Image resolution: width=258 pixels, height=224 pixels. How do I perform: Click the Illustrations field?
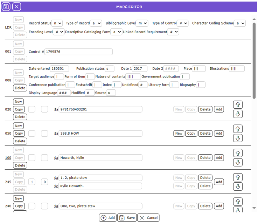(237, 68)
